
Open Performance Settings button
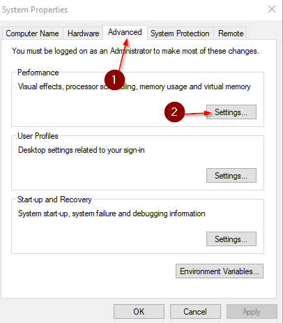click(x=231, y=112)
